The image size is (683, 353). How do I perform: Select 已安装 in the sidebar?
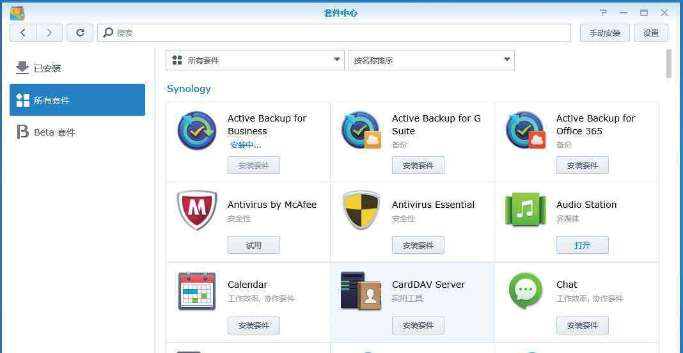(x=77, y=68)
